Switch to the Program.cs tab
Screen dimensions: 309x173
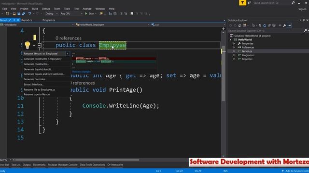[48, 20]
